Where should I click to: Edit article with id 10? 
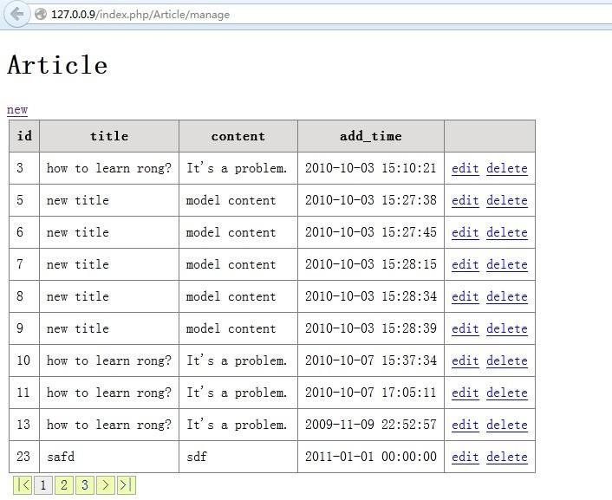466,360
